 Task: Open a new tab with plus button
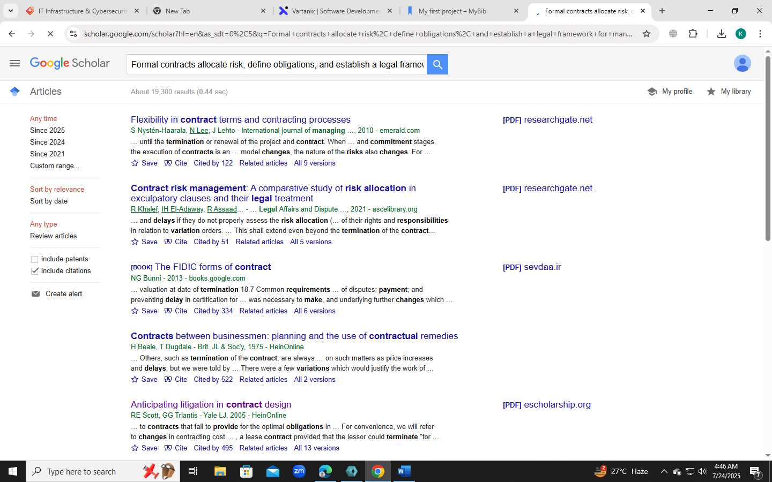662,11
